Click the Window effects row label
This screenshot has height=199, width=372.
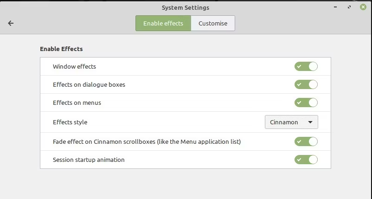(x=74, y=66)
